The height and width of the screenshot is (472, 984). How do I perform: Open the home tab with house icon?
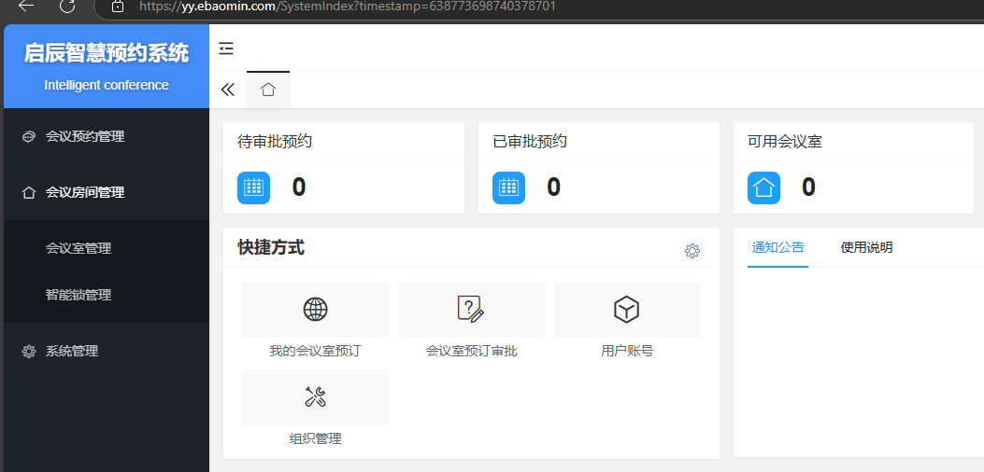pyautogui.click(x=268, y=90)
